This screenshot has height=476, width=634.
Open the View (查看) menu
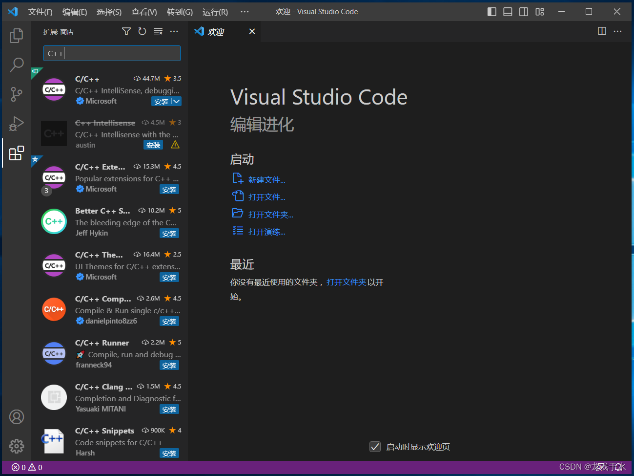coord(144,12)
